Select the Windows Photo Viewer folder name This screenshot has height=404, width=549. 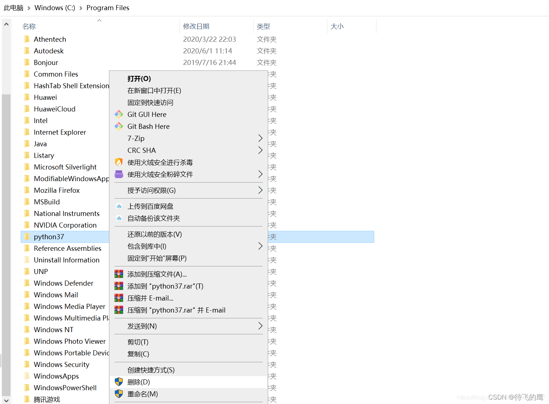click(x=70, y=341)
